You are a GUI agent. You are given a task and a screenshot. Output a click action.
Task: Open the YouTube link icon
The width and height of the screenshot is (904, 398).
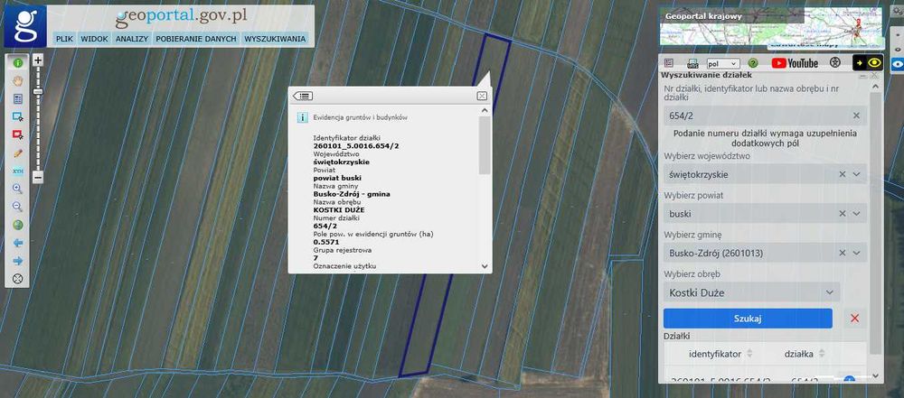(795, 63)
